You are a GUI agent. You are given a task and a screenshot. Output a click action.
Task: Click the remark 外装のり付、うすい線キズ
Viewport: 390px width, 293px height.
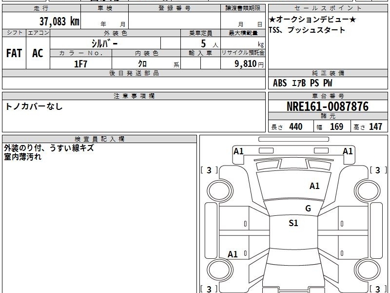(49, 148)
